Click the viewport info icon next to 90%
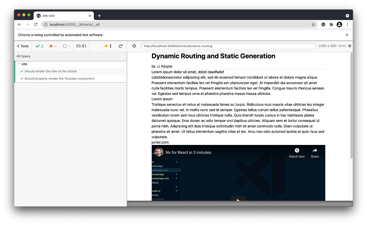Screen dimensions: 367x225 [x=350, y=46]
